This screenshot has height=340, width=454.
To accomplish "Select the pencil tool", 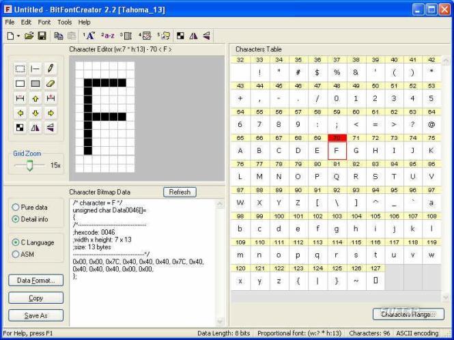I will click(51, 69).
